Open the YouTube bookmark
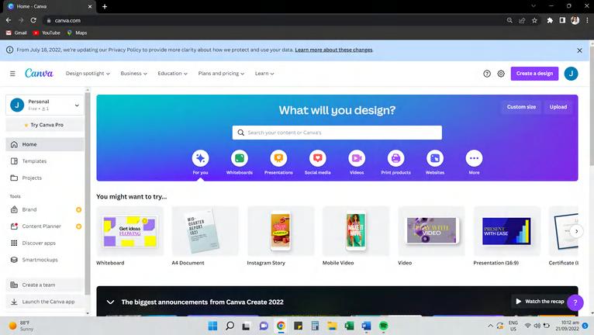Screen dimensions: 594x335 point(47,33)
